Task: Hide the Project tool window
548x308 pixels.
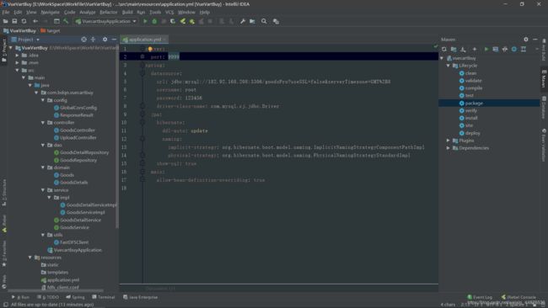Action: pos(114,40)
